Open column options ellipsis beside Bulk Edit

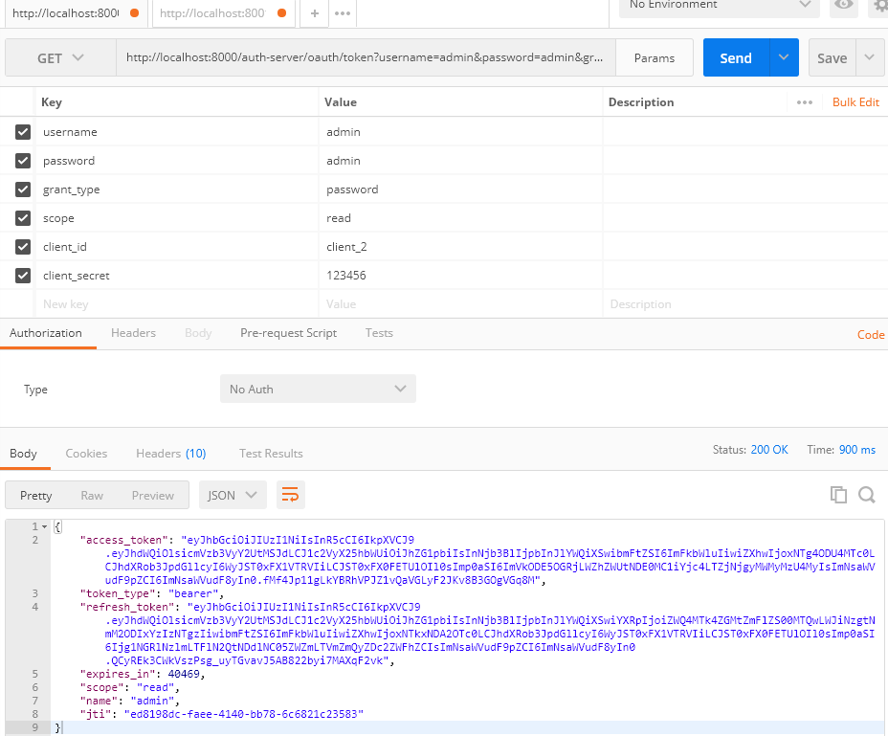pyautogui.click(x=804, y=102)
